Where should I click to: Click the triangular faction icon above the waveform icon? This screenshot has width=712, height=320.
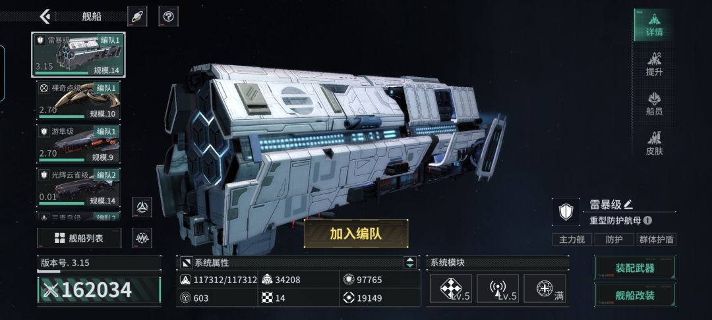[142, 207]
